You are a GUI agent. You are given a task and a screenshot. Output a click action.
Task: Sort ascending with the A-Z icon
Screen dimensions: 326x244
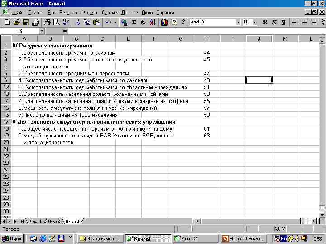[x=153, y=22]
